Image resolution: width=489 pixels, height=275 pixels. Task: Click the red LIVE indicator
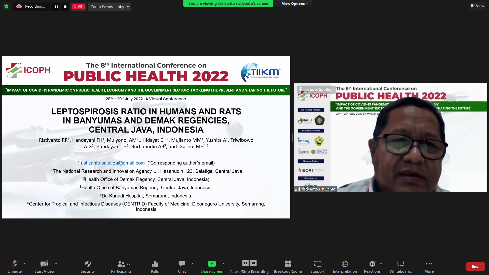click(78, 7)
